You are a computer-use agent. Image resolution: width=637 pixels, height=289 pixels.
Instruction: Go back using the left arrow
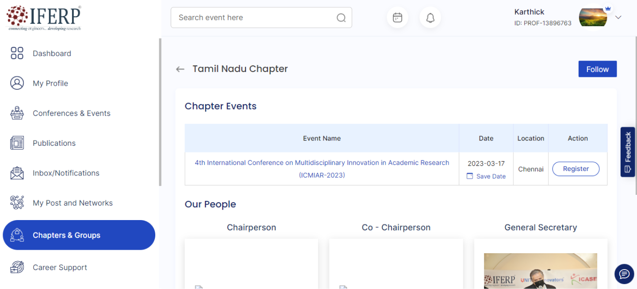click(x=180, y=69)
